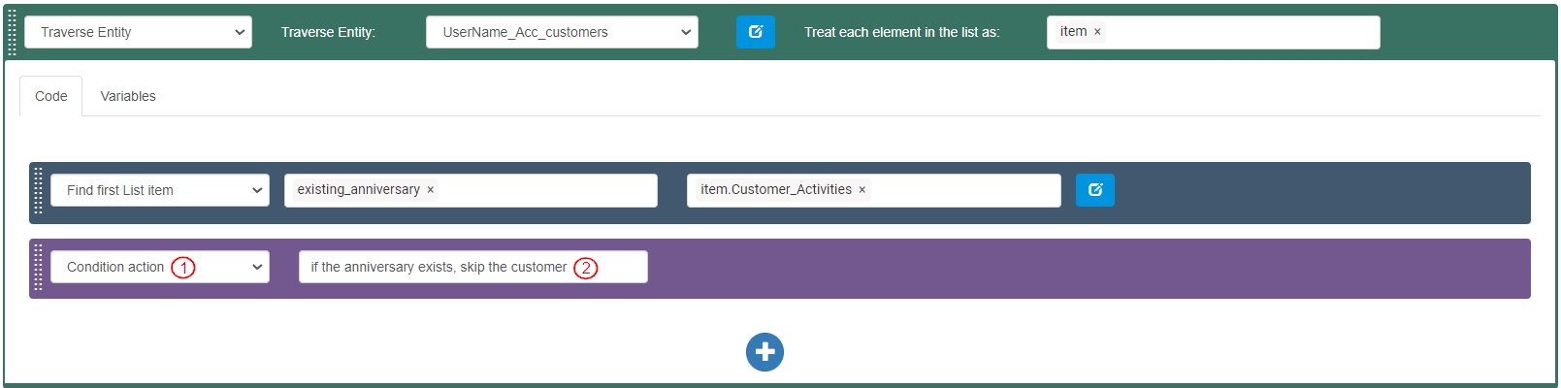
Task: Select the Code tab
Action: (50, 96)
